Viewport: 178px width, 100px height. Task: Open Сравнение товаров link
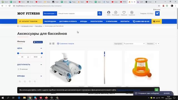tap(66, 44)
